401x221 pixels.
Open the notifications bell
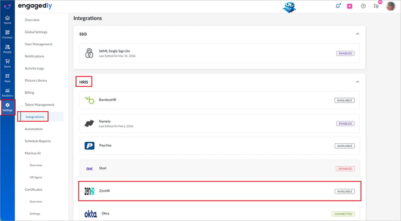[338, 6]
